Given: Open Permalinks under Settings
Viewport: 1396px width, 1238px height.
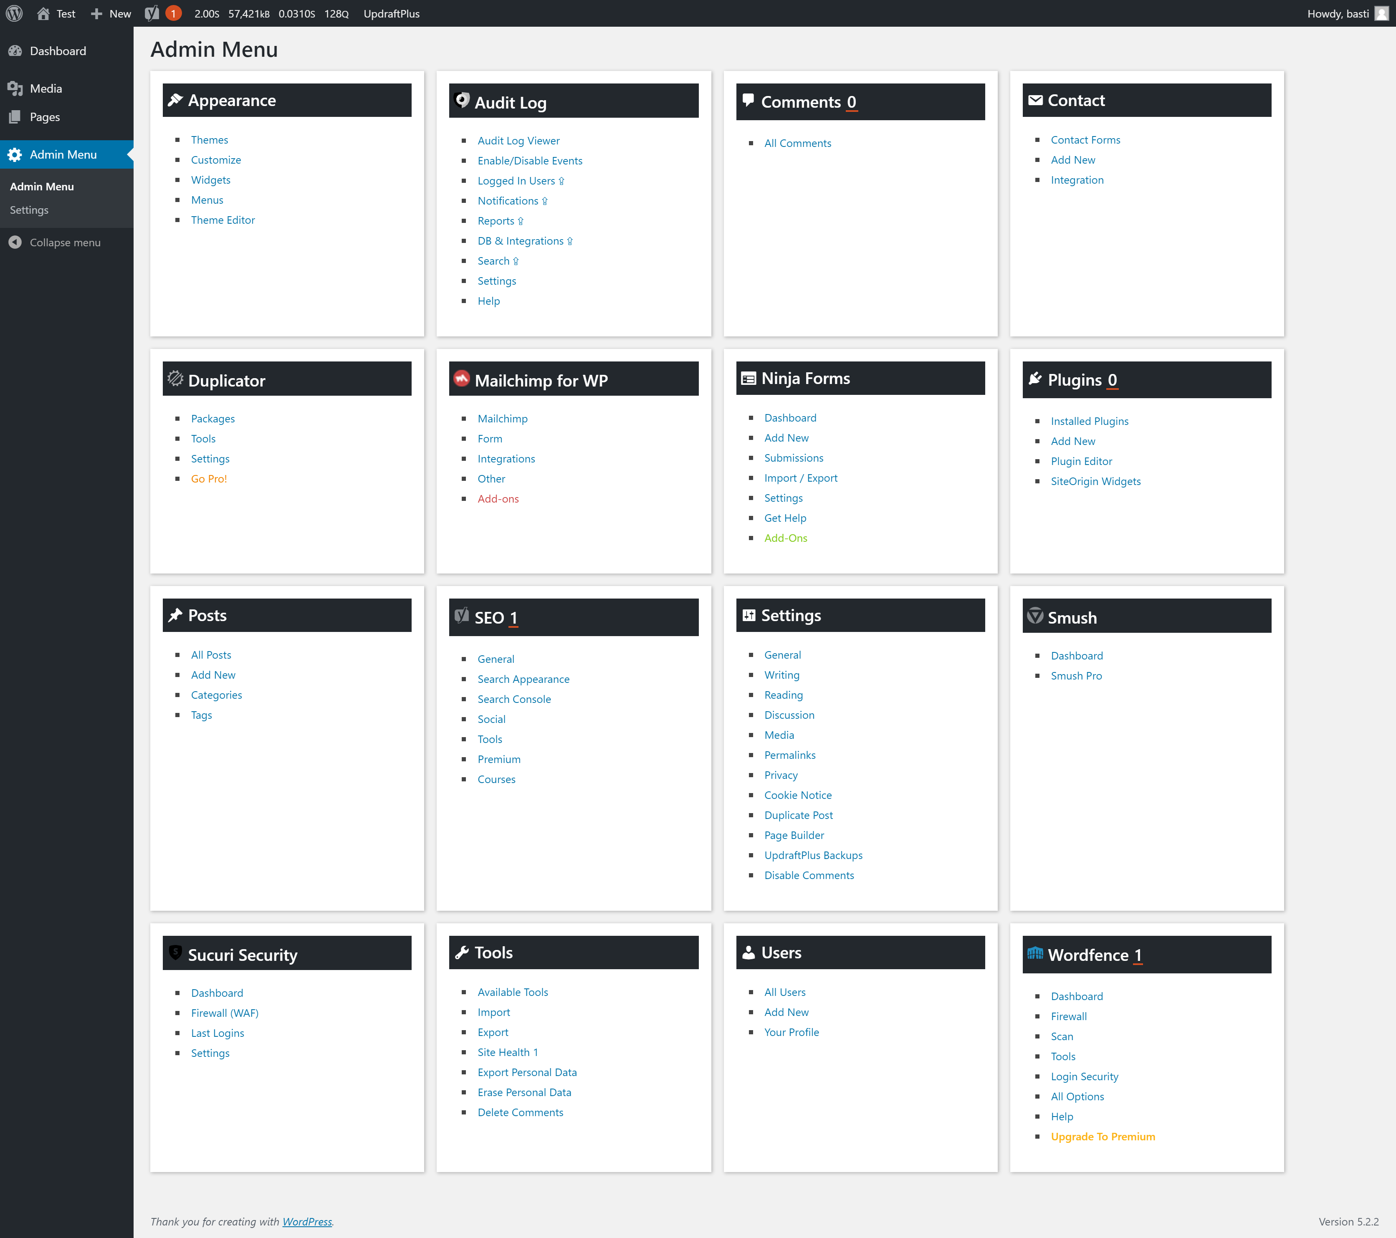Looking at the screenshot, I should (x=789, y=755).
